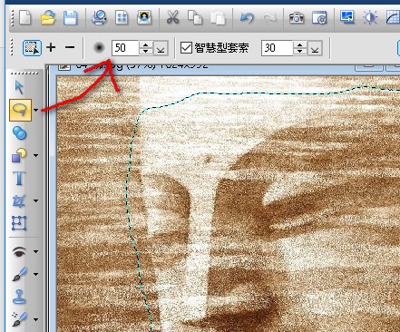Click the Save floppy disk icon
Viewport: 400px width, 332px height.
pyautogui.click(x=70, y=18)
